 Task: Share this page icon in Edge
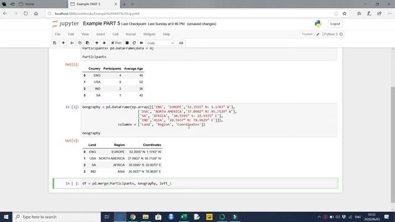click(380, 14)
